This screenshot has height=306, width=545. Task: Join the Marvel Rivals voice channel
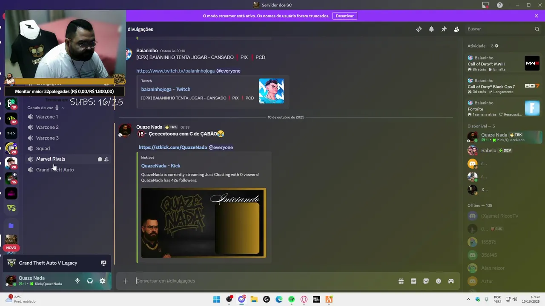68,159
